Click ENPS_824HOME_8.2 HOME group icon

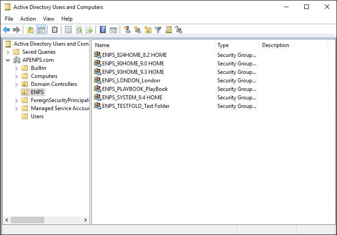point(98,55)
